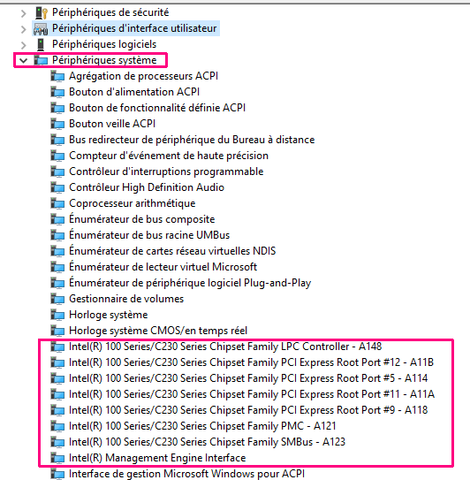Click icon next to Coprocesseur arithmétique

pos(57,203)
